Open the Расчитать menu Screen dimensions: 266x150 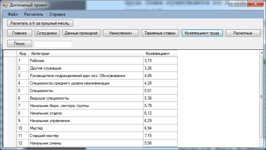point(33,14)
